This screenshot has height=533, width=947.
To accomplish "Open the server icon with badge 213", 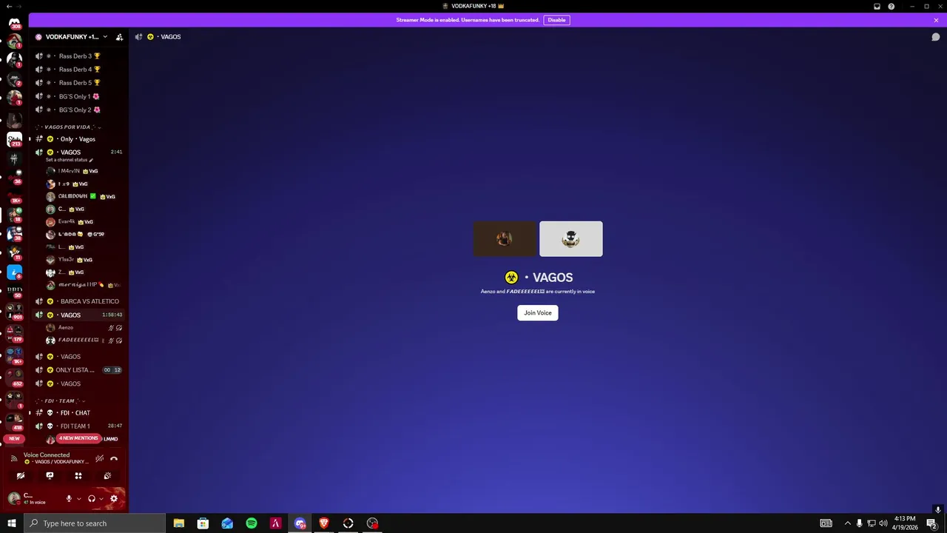I will pos(14,139).
